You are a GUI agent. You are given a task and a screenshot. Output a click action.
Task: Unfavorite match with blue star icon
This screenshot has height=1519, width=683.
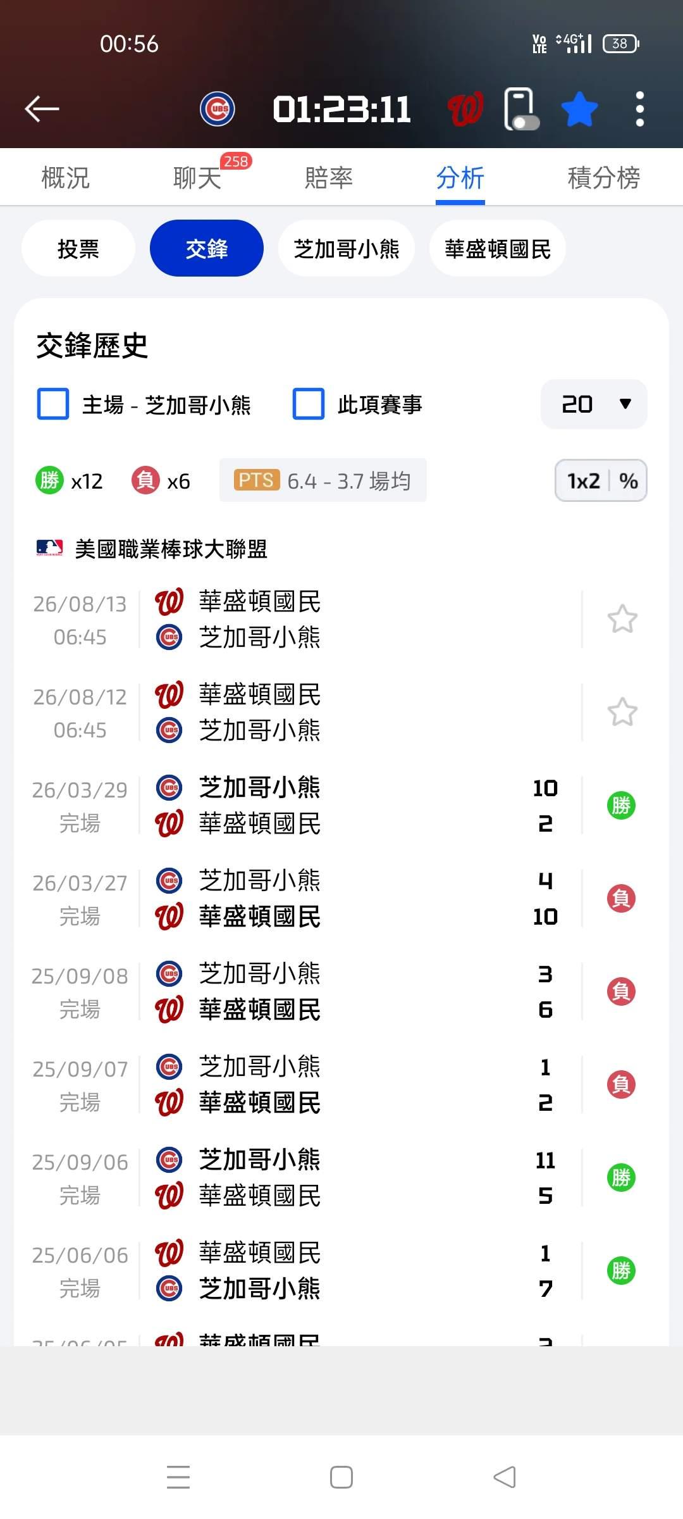click(579, 109)
